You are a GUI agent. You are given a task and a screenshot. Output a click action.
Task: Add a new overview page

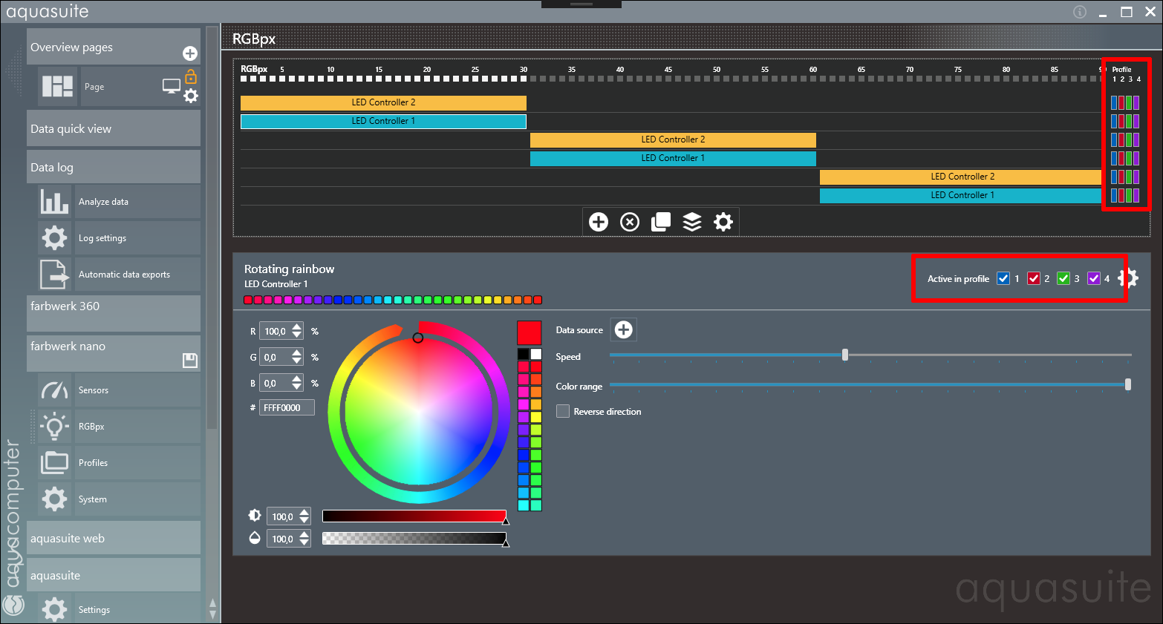190,53
